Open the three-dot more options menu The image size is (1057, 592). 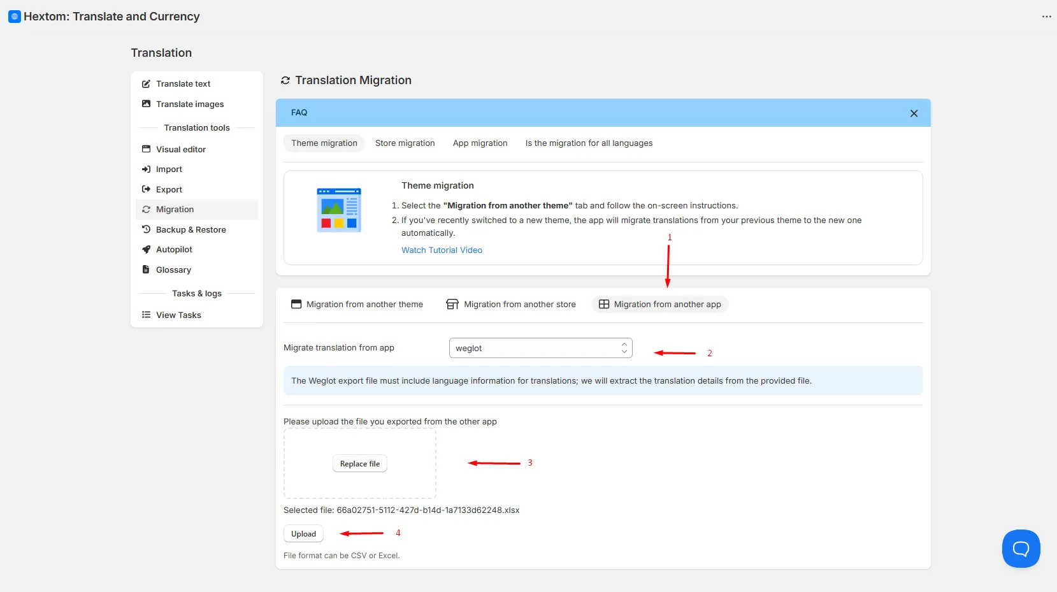click(x=1046, y=17)
